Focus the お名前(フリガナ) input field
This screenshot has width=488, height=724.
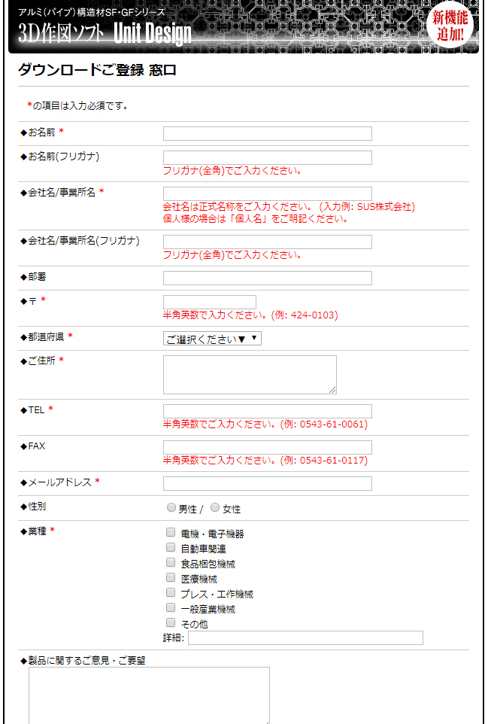268,157
